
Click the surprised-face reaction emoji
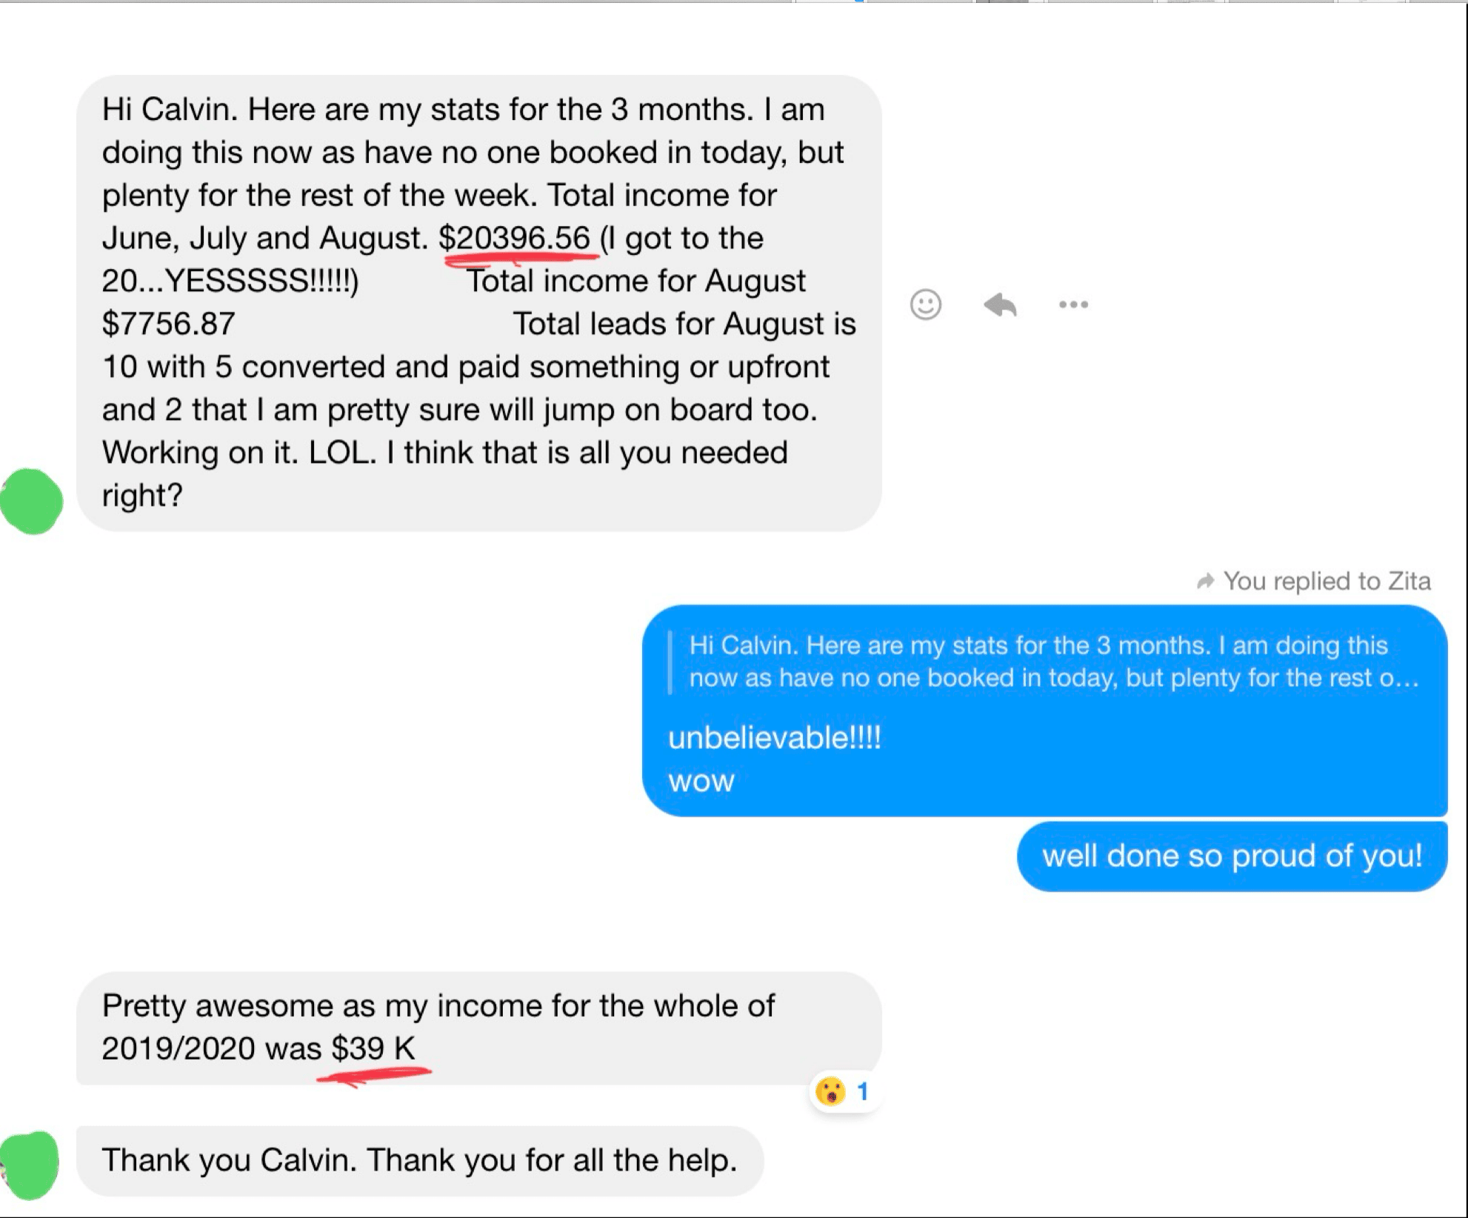pyautogui.click(x=830, y=1091)
